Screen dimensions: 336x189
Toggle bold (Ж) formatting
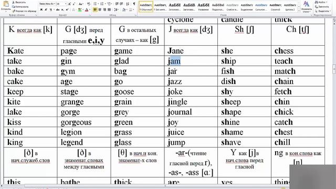(x=41, y=9)
